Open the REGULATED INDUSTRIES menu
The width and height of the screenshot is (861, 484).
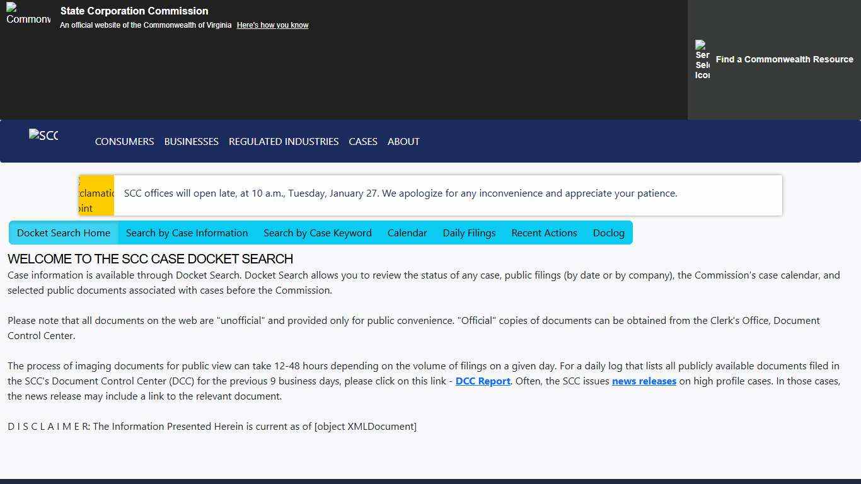pos(284,141)
